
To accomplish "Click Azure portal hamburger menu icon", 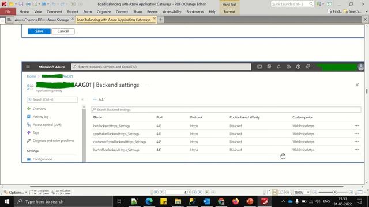I will [x=28, y=67].
